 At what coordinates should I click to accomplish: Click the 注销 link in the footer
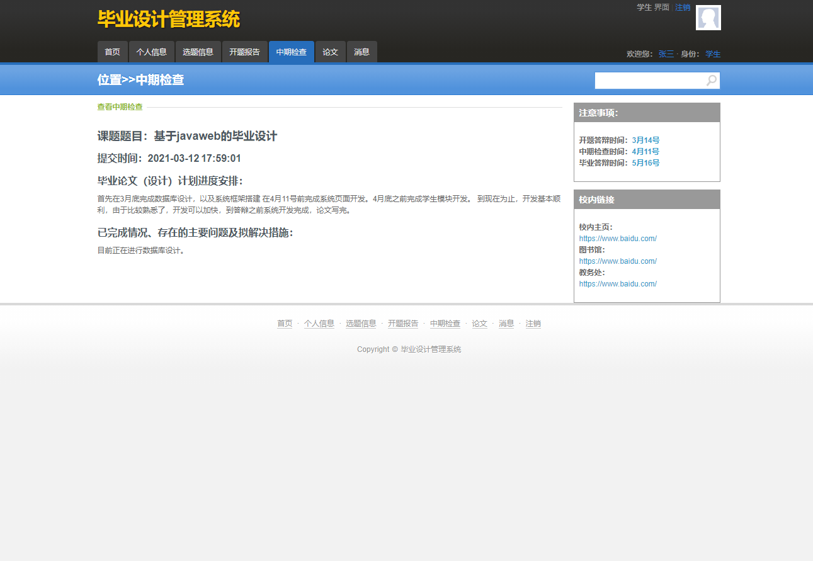click(x=533, y=323)
